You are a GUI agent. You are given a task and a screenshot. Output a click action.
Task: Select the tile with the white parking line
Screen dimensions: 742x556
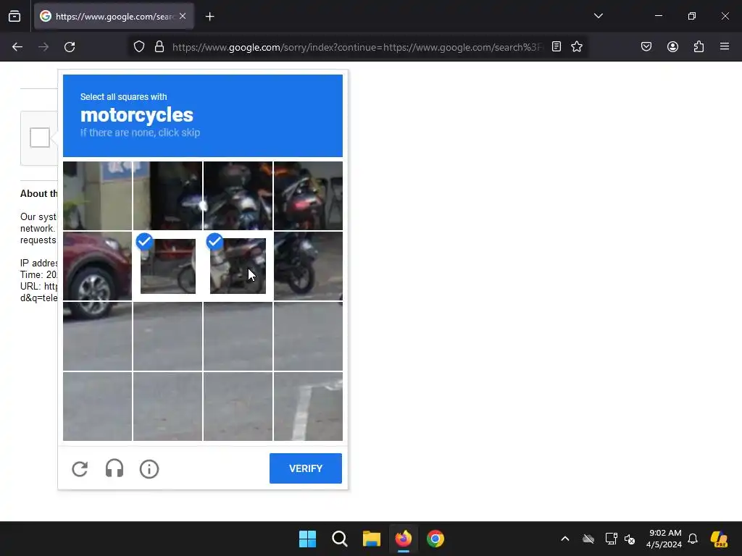pyautogui.click(x=308, y=407)
